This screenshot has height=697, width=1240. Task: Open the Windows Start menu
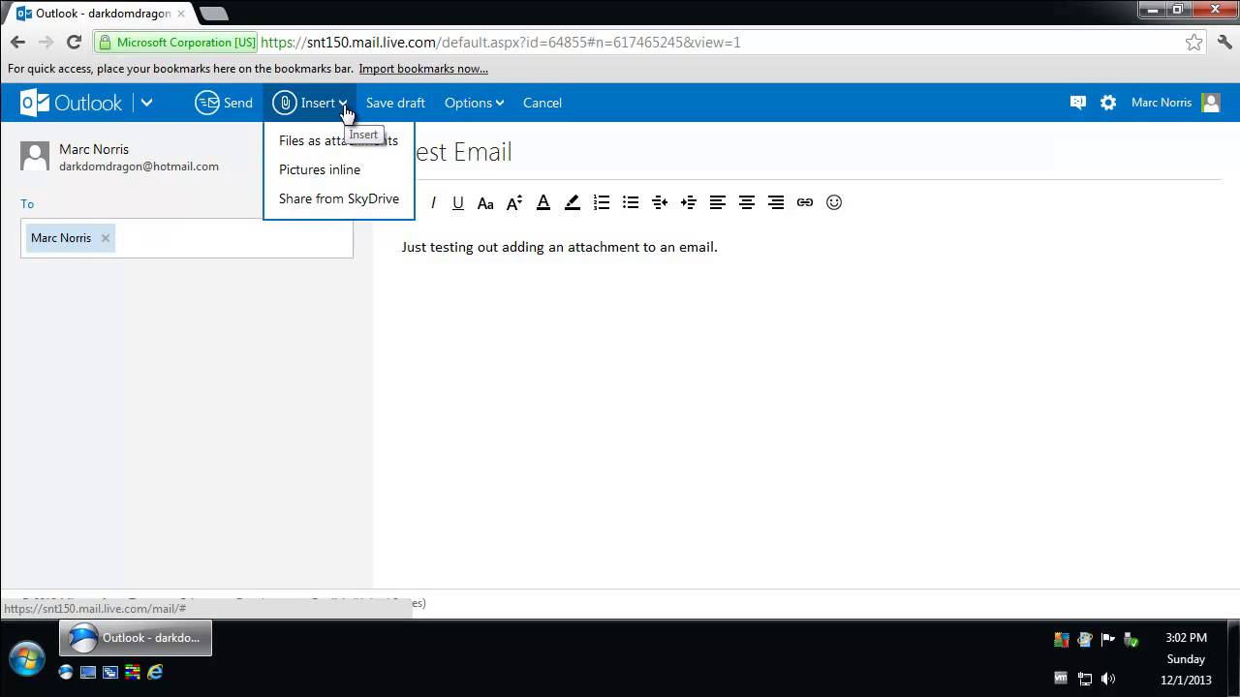coord(26,656)
